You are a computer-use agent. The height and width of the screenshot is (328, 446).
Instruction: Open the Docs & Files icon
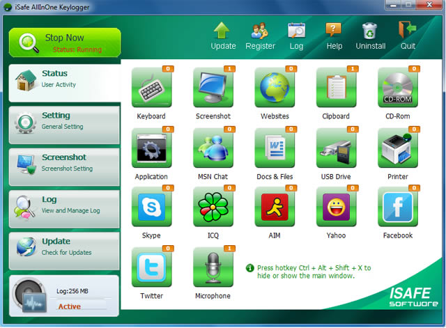[x=275, y=148]
